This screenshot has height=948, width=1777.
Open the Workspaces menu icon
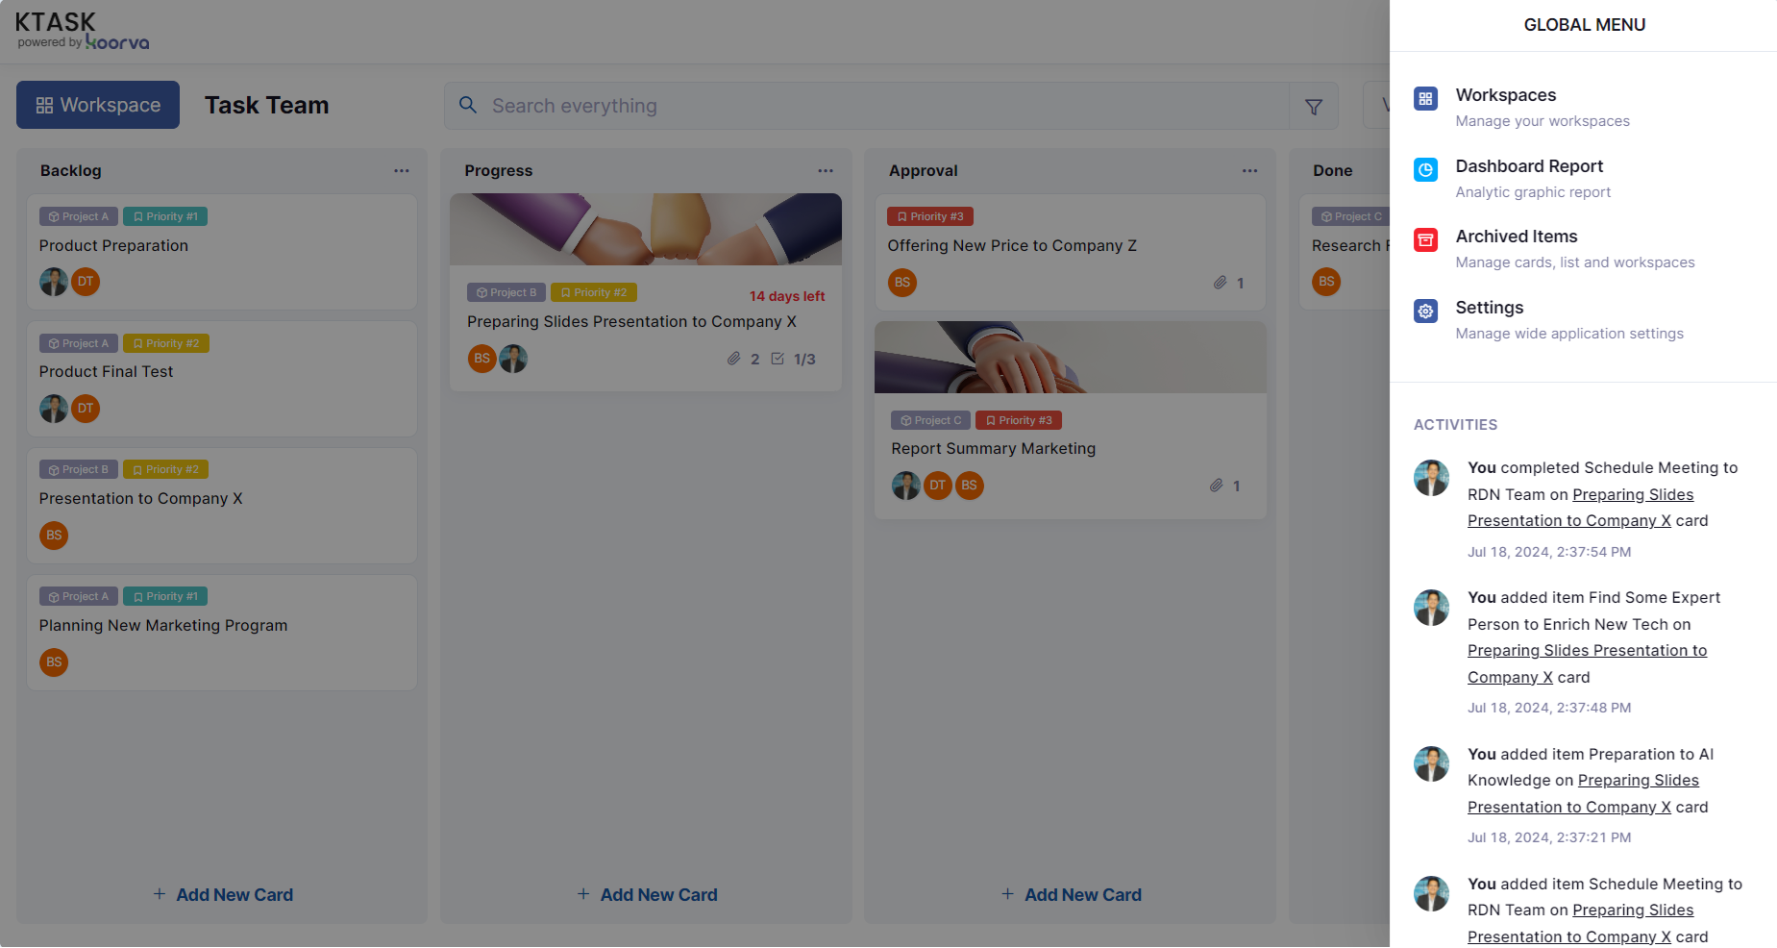pos(1425,98)
